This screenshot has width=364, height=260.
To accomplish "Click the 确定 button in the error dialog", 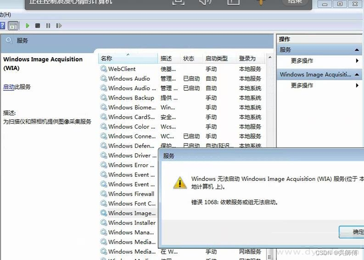I will click(x=351, y=232).
